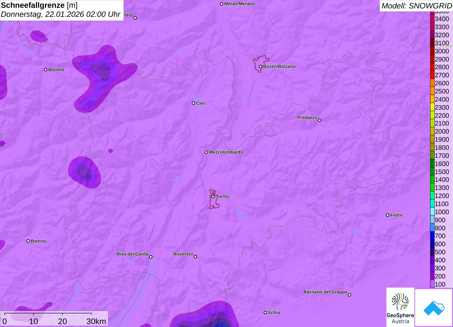Image resolution: width=453 pixels, height=327 pixels.
Task: Click the 2300 yellow legend swatch
Action: pos(432,107)
